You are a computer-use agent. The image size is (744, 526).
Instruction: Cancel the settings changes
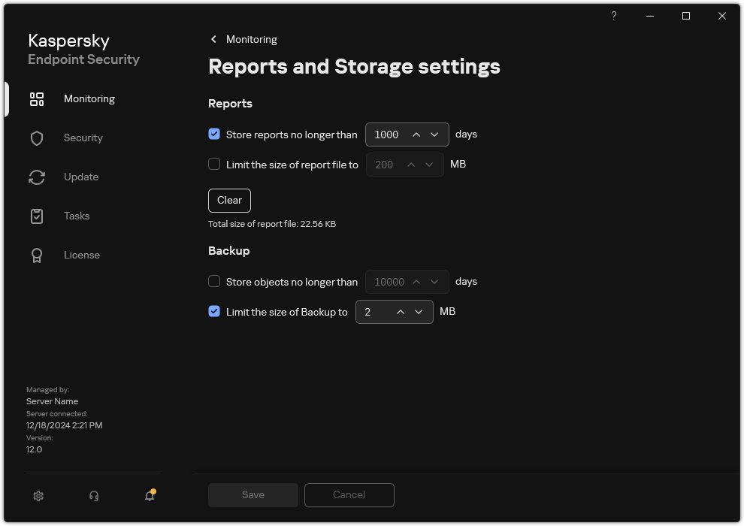(x=349, y=494)
